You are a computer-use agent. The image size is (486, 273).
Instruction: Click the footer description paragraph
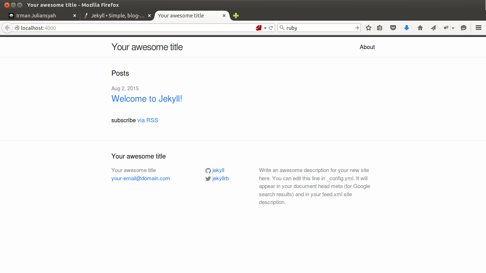(x=315, y=186)
